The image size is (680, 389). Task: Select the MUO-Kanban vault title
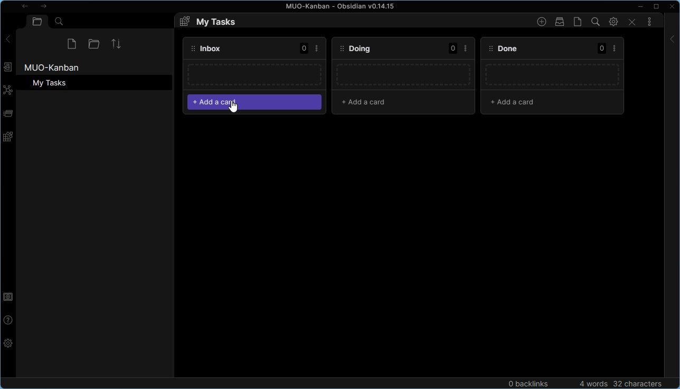click(x=51, y=67)
